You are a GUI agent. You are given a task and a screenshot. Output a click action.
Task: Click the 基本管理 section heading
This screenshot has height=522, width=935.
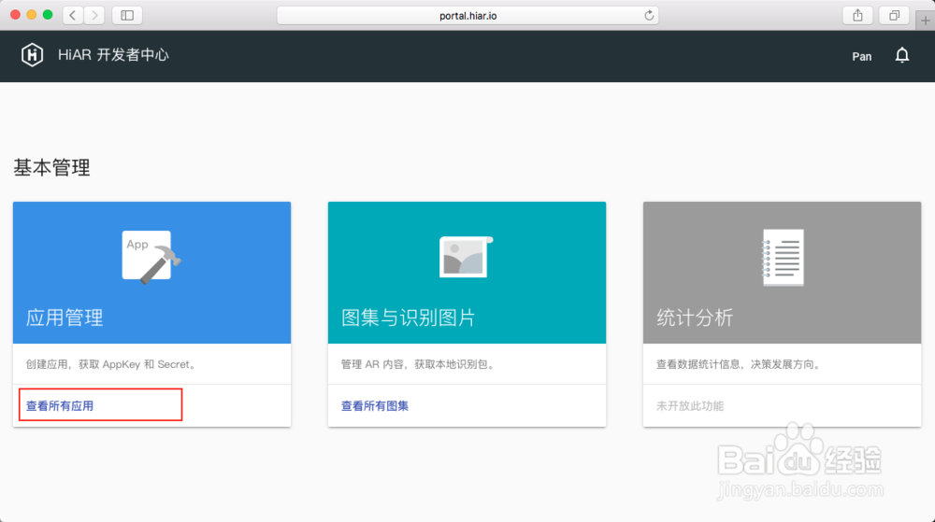click(51, 167)
